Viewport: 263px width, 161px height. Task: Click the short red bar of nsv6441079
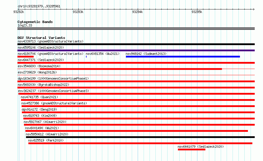point(191,149)
